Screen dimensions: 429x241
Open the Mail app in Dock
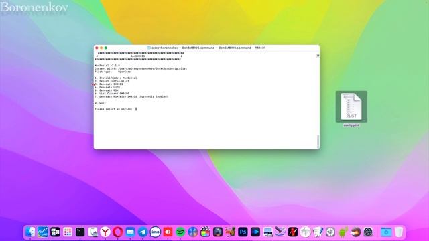click(x=130, y=232)
